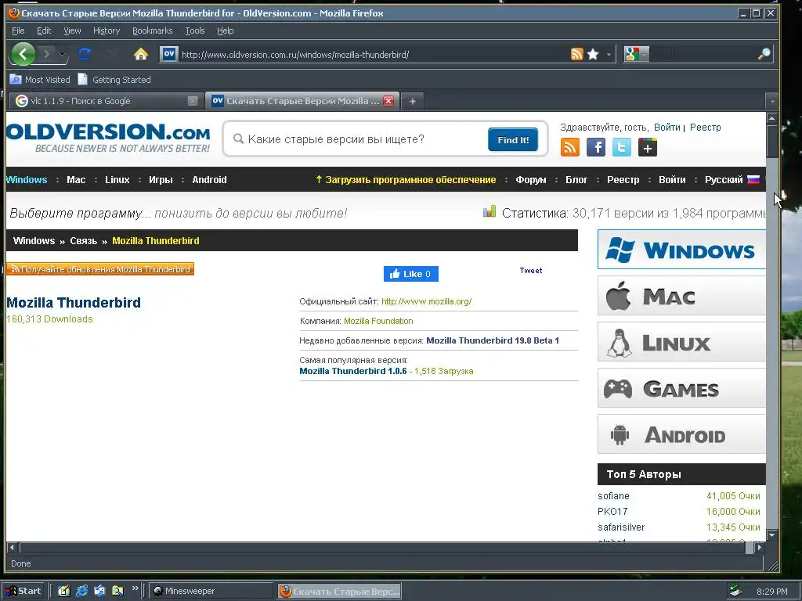Click the horizontal scrollbar right arrow
Image resolution: width=802 pixels, height=601 pixels.
click(760, 547)
